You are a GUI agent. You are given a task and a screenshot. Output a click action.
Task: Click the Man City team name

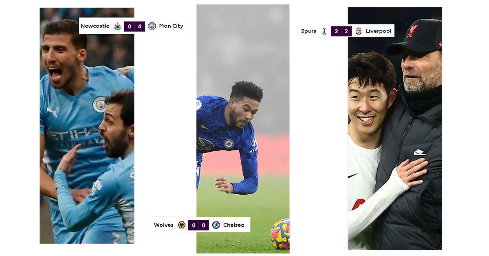click(171, 26)
